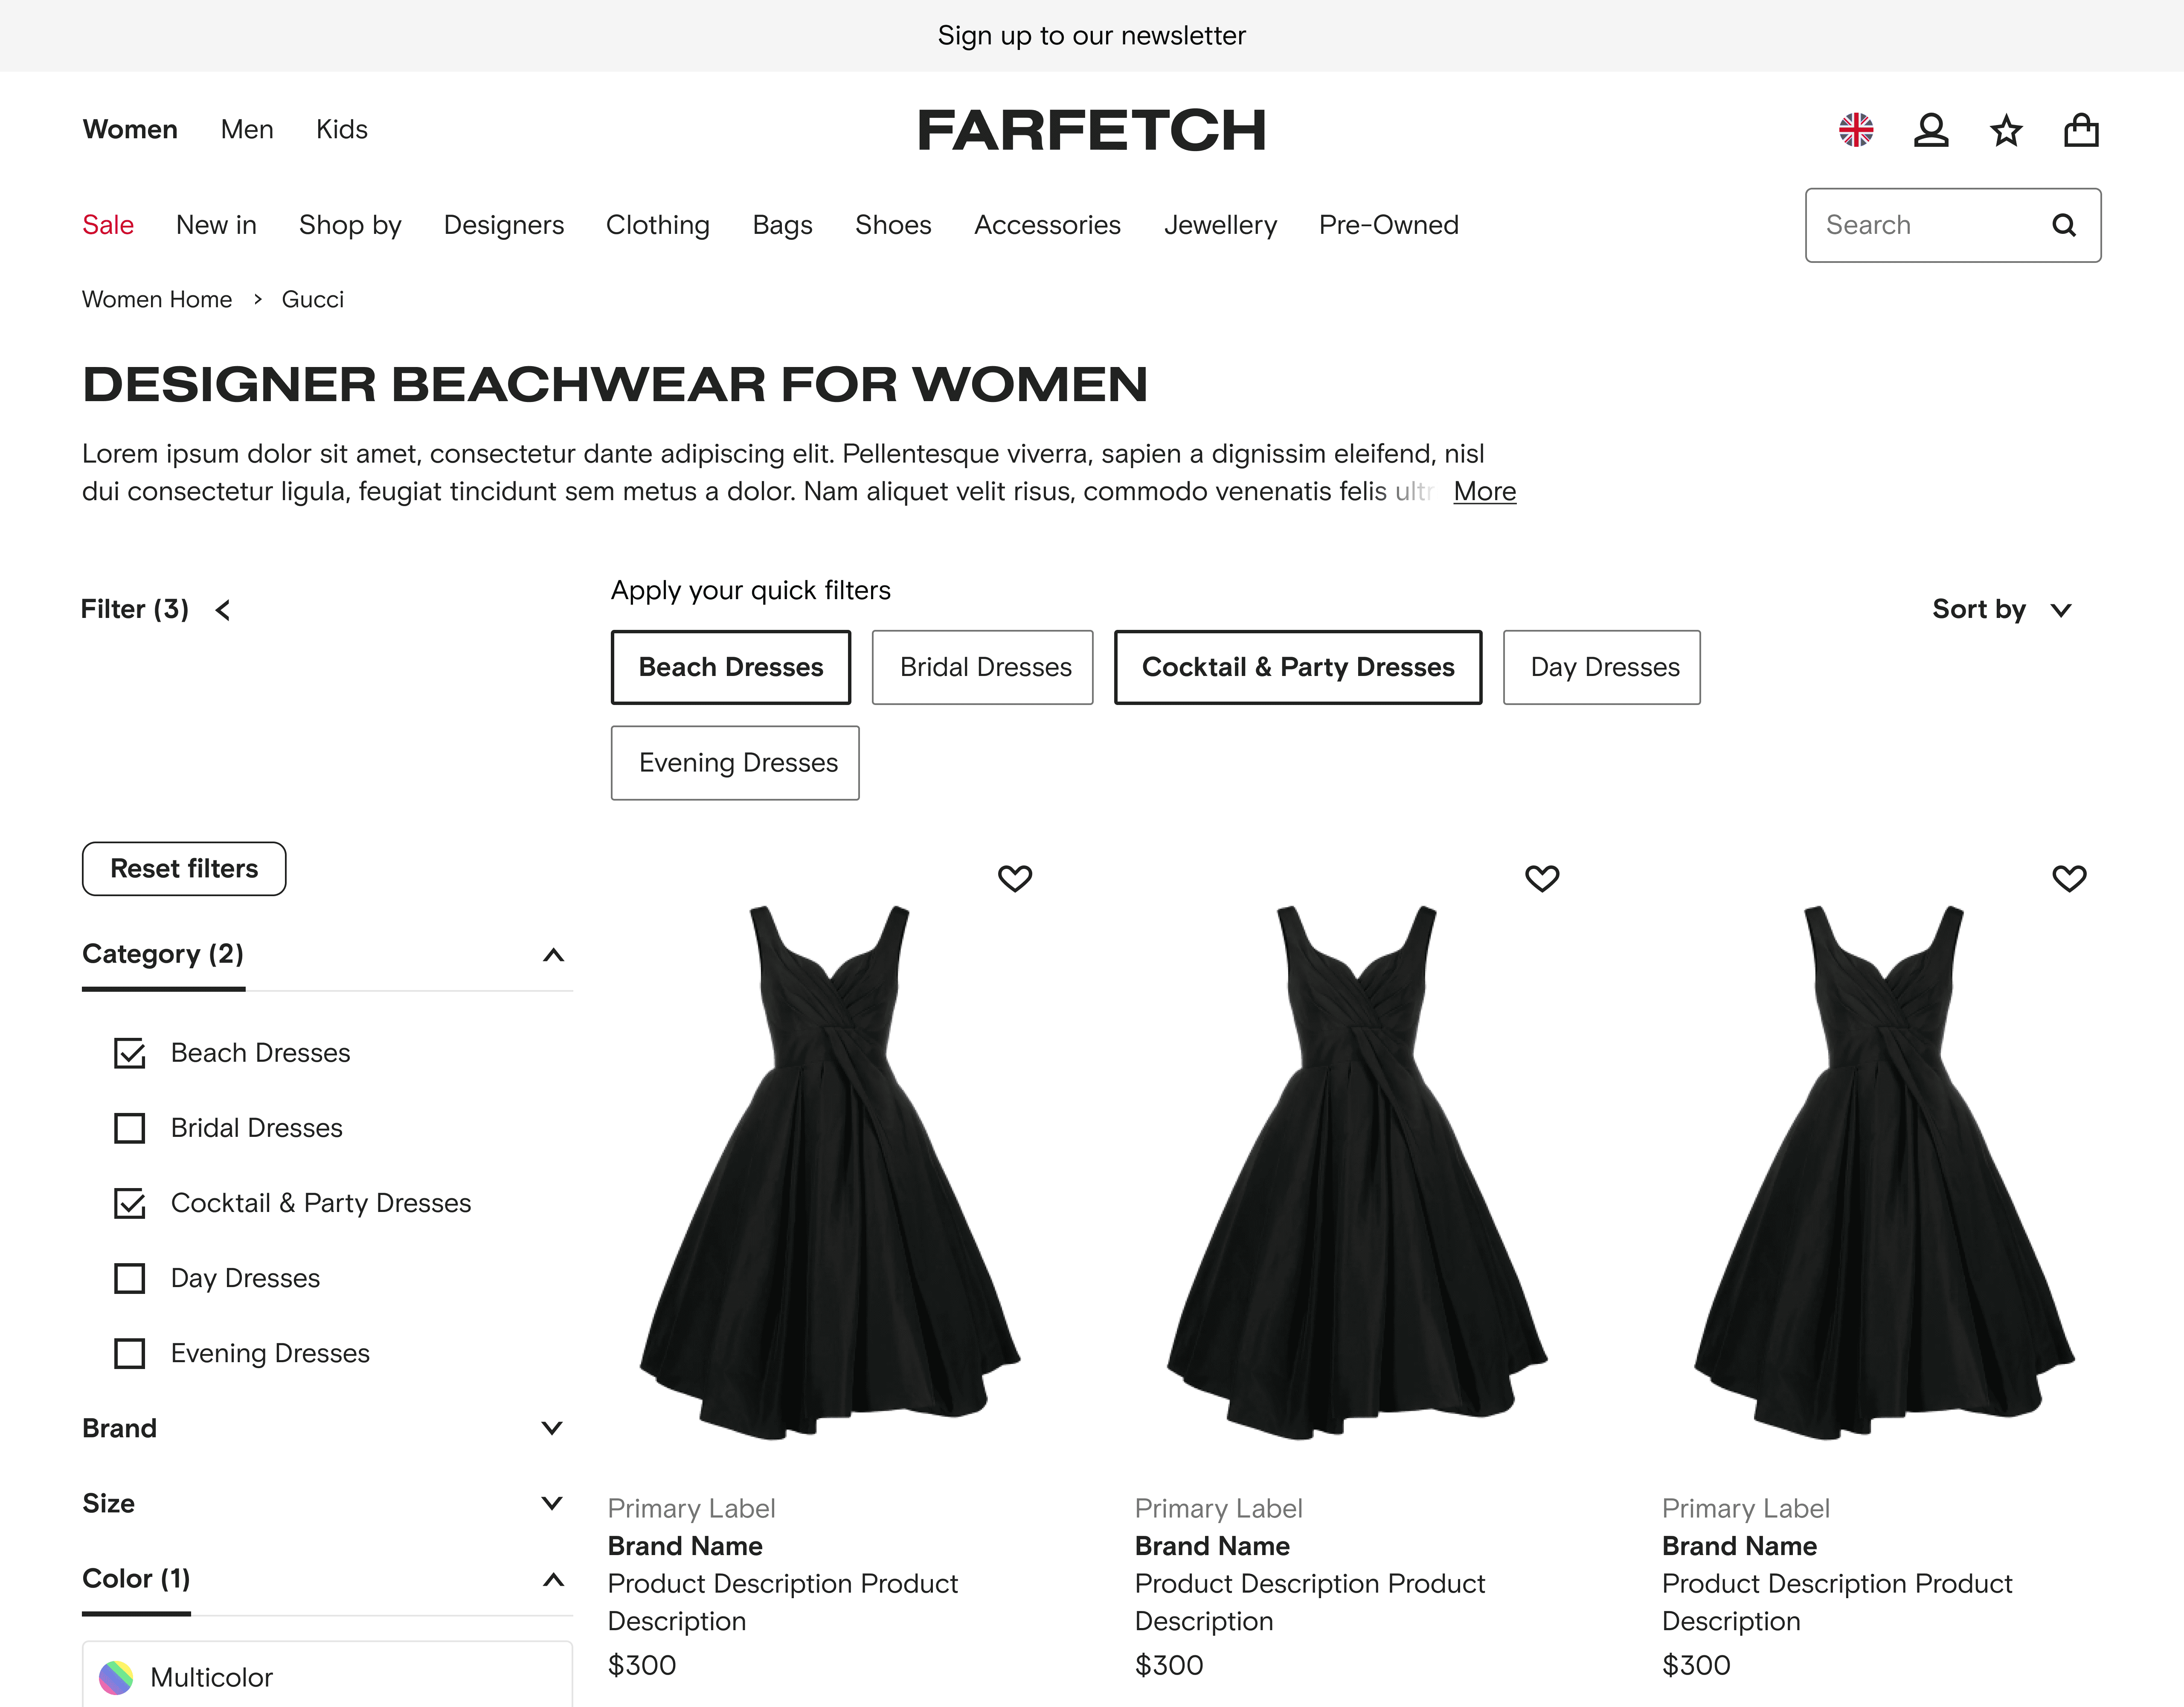Image resolution: width=2184 pixels, height=1707 pixels.
Task: Open the Clothing menu item
Action: coord(657,225)
